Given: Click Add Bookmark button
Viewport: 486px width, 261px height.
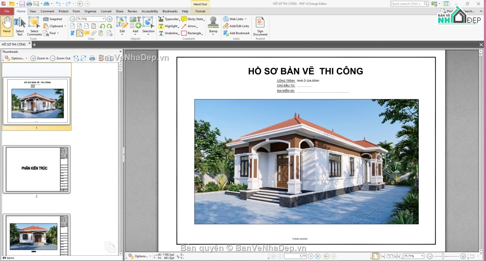Looking at the screenshot, I should tap(236, 33).
